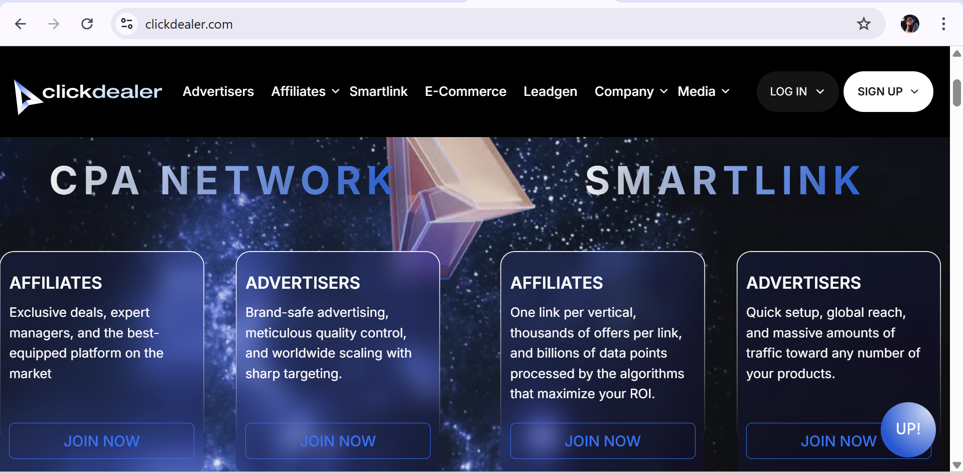This screenshot has height=473, width=963.
Task: Open site information icon in address bar
Action: (127, 24)
